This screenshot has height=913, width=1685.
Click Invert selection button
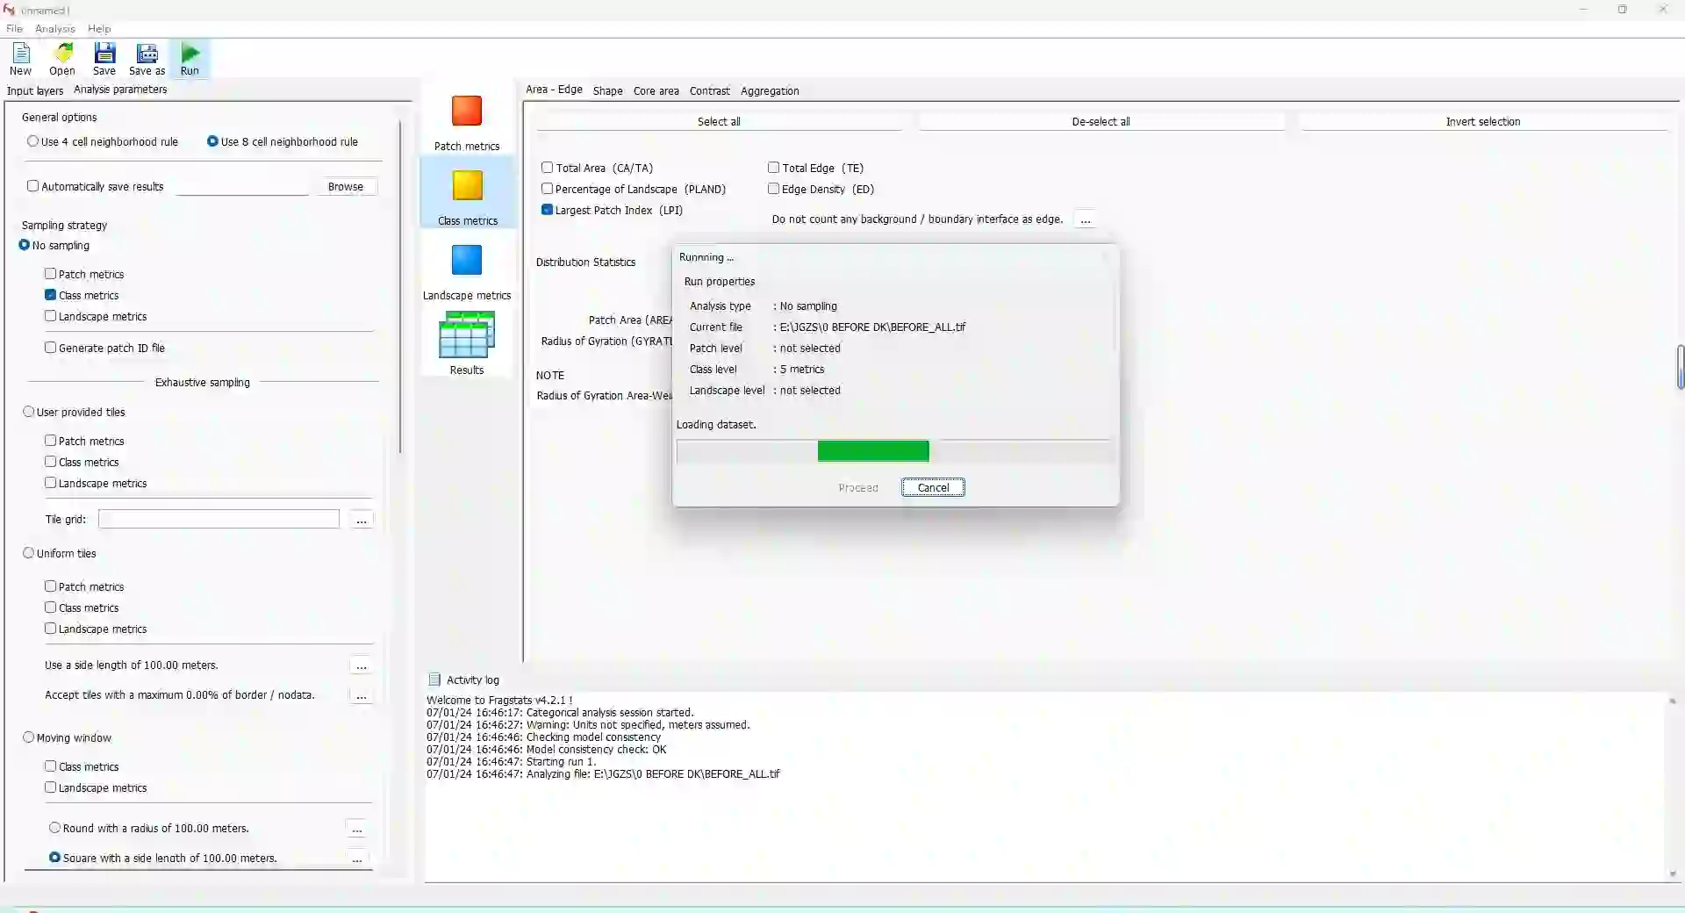click(x=1483, y=121)
